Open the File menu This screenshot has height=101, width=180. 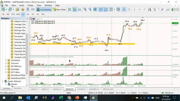6,5
